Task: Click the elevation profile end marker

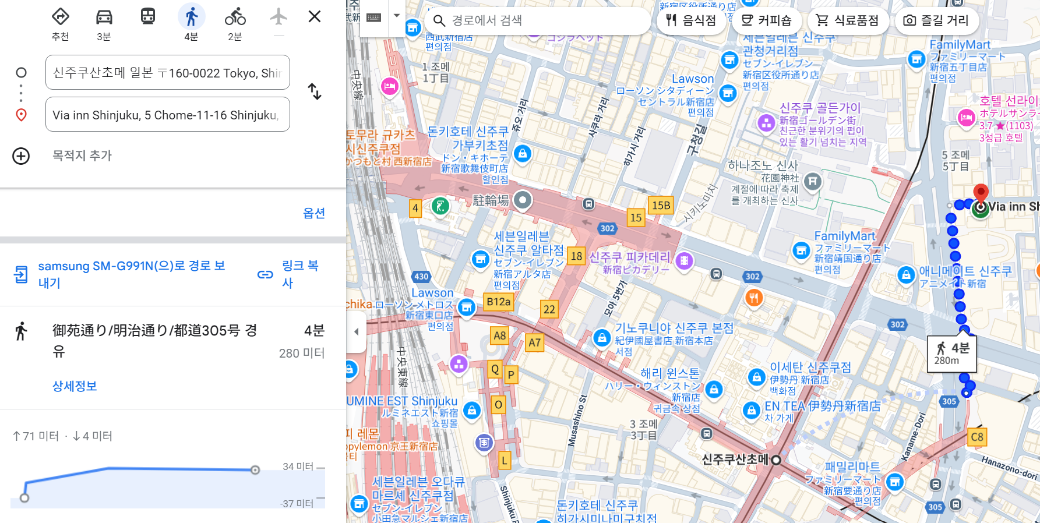Action: [255, 469]
